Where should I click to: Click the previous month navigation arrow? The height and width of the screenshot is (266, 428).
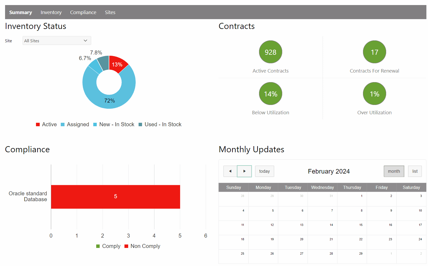coord(230,171)
